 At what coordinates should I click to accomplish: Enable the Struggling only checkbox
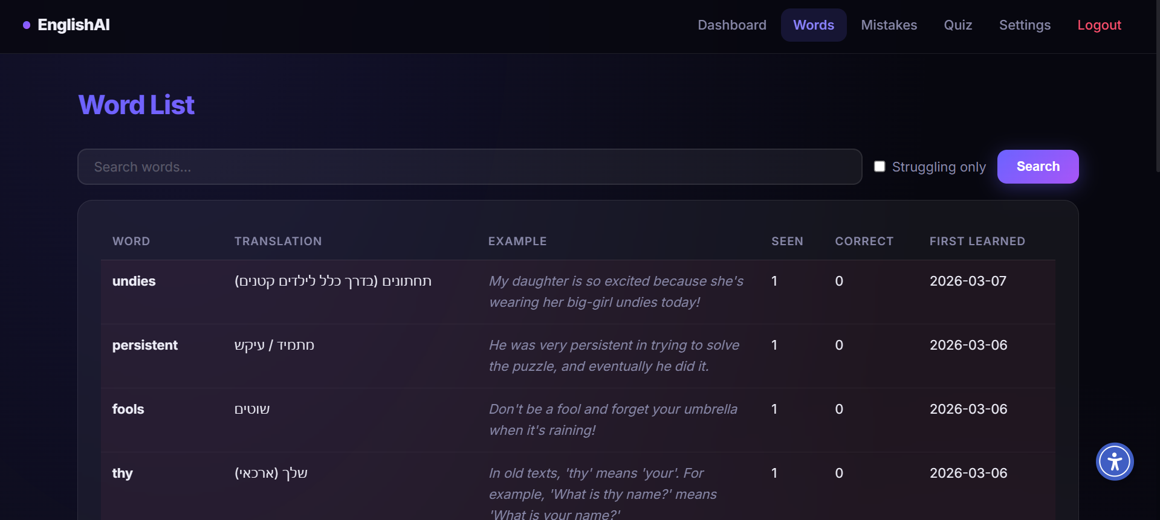[x=880, y=167]
